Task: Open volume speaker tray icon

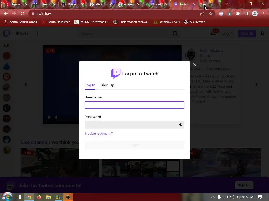Action: tap(232, 197)
